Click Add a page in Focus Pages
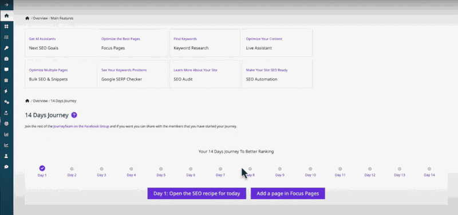Screen dimensions: 458x215 (x=288, y=193)
